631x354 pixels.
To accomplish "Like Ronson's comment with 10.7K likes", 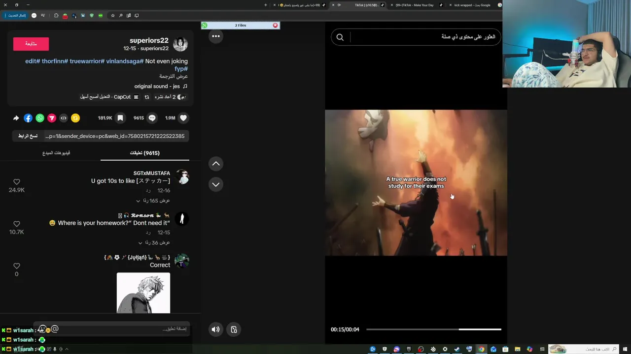I will pos(17,224).
